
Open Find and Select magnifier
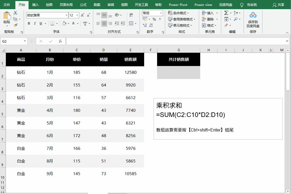click(236, 19)
